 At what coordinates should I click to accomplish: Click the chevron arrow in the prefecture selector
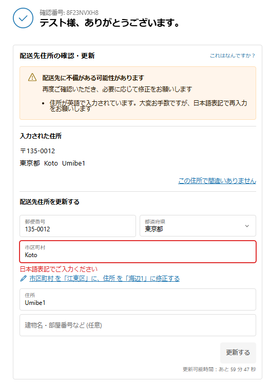[x=247, y=226]
